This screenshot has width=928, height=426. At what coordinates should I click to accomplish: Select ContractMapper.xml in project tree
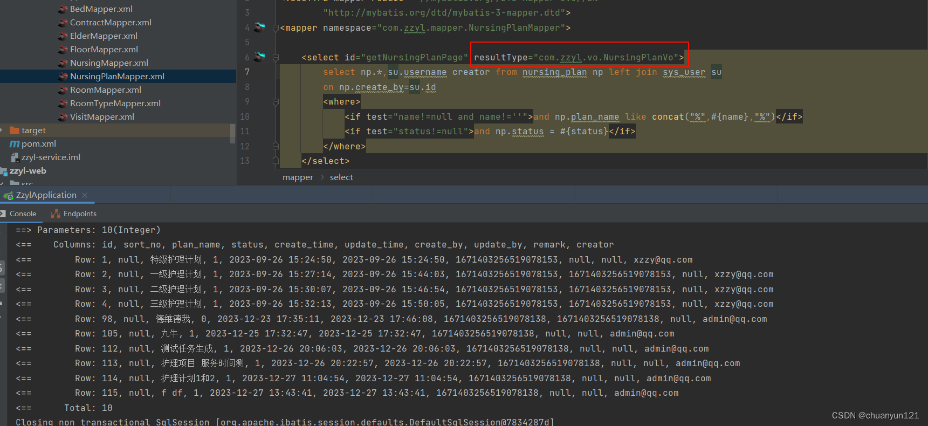tap(111, 23)
